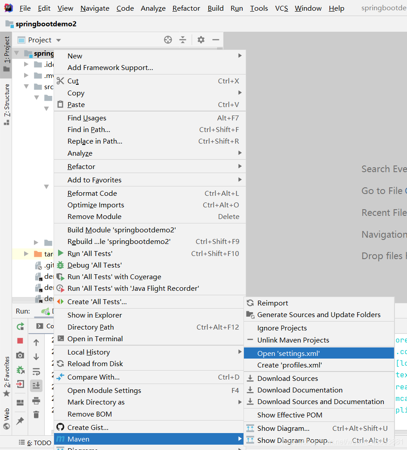Select Run 'All Tests' with Coverage
This screenshot has width=407, height=450.
[x=150, y=277]
